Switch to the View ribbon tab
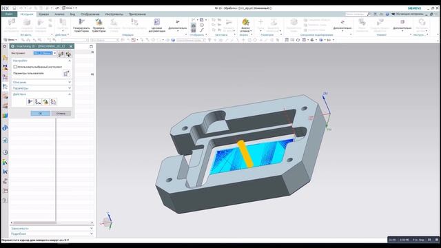The height and width of the screenshot is (248, 441). [x=72, y=14]
